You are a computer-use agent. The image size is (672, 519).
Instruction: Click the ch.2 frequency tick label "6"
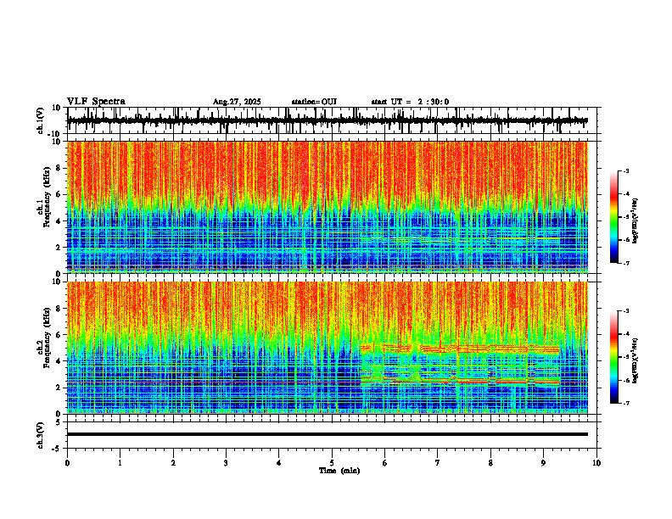59,335
